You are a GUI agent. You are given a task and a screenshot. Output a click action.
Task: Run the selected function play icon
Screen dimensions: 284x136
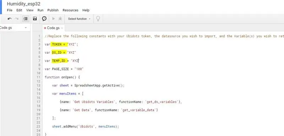[x=54, y=19]
